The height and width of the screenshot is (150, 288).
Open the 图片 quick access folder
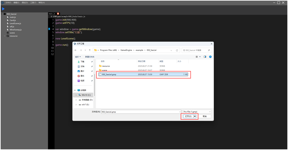(83, 71)
